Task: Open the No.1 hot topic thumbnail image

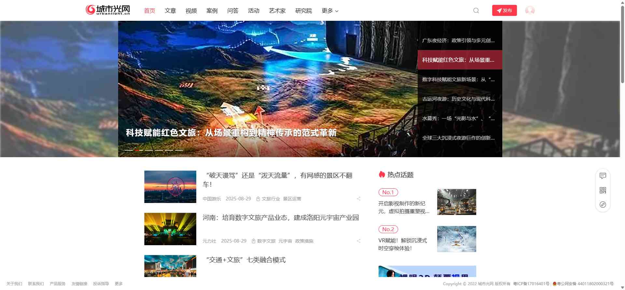Action: point(456,202)
